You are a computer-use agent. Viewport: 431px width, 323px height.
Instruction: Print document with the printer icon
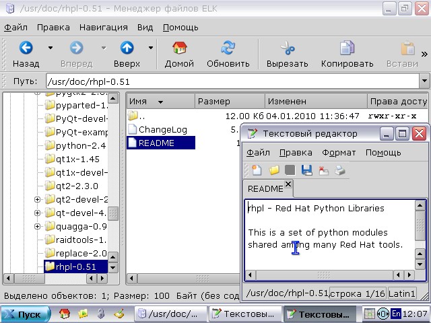(x=339, y=170)
